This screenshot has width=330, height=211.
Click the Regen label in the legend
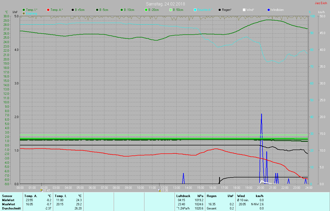(227, 10)
